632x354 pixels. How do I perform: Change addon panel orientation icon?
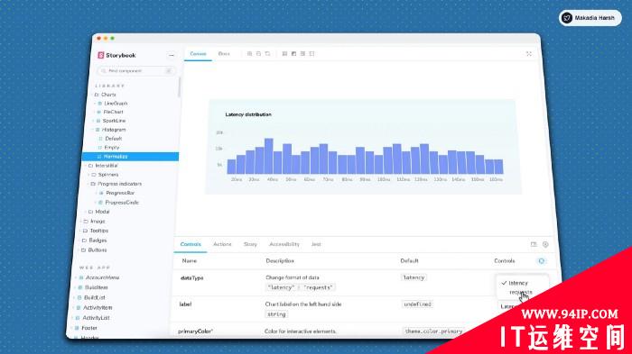click(534, 244)
